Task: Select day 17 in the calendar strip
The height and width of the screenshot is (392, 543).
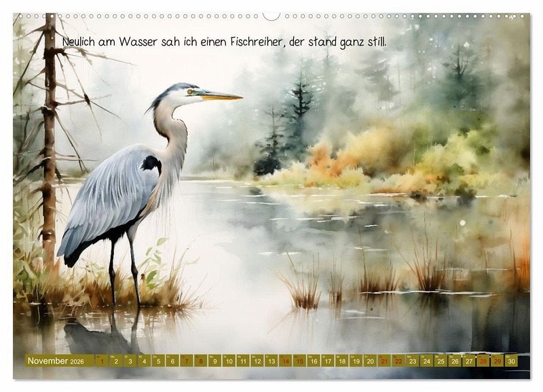Action: click(x=328, y=361)
